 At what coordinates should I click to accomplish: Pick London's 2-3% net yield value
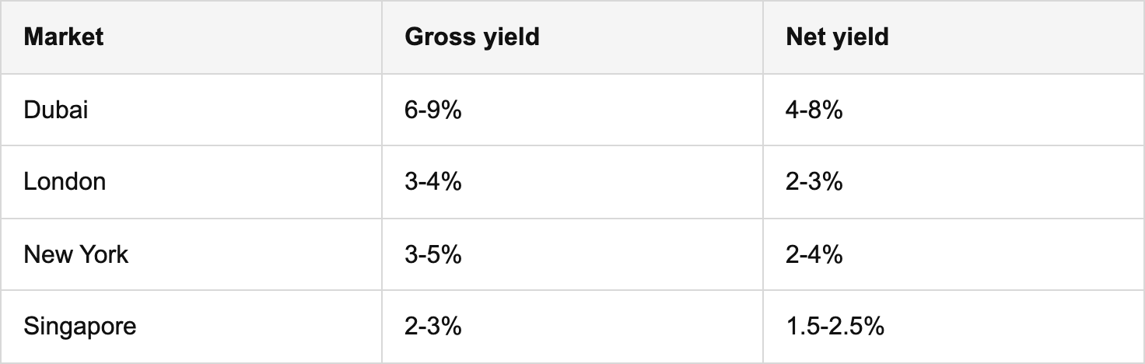[814, 182]
